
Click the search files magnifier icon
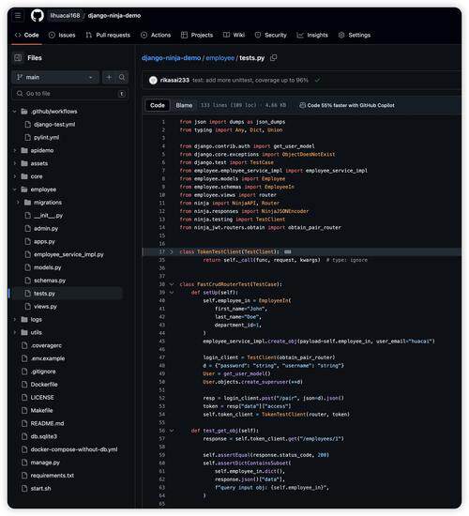click(122, 77)
